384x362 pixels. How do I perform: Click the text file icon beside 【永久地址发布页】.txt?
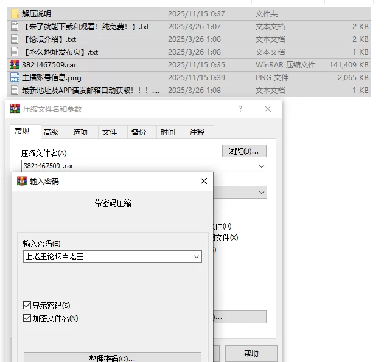(15, 52)
